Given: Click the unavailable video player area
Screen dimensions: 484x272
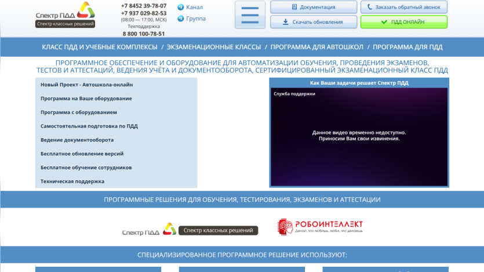Looking at the screenshot, I should tap(359, 137).
